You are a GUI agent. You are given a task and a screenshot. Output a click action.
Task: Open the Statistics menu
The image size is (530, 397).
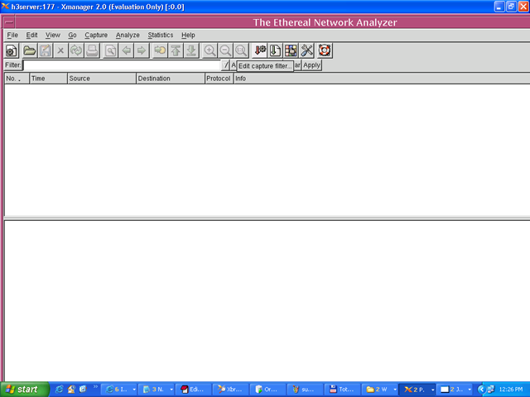[160, 35]
